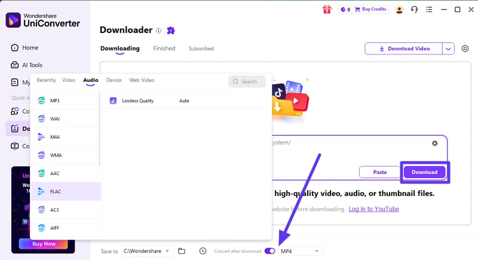This screenshot has width=478, height=260.
Task: Click the Paste button
Action: 380,172
